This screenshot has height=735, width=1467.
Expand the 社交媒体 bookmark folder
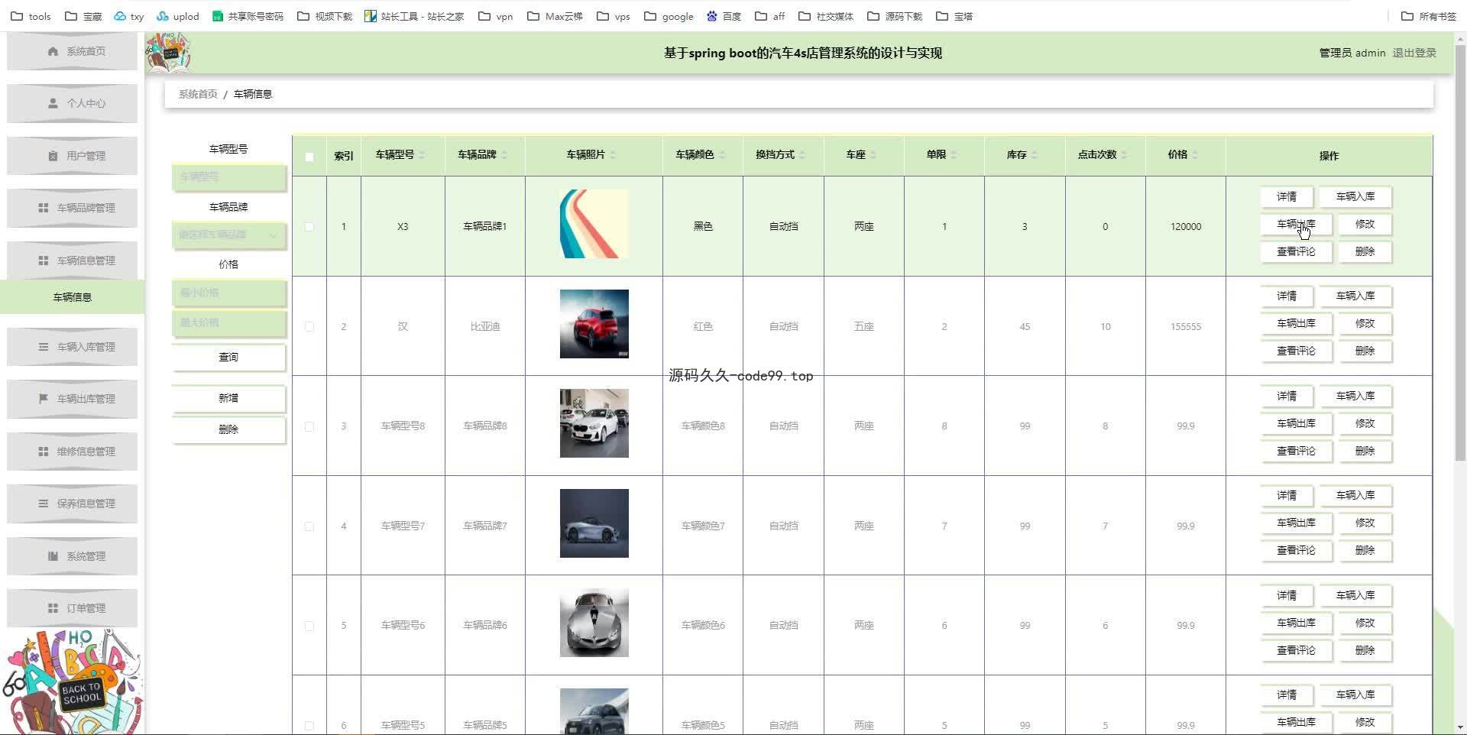click(x=826, y=16)
